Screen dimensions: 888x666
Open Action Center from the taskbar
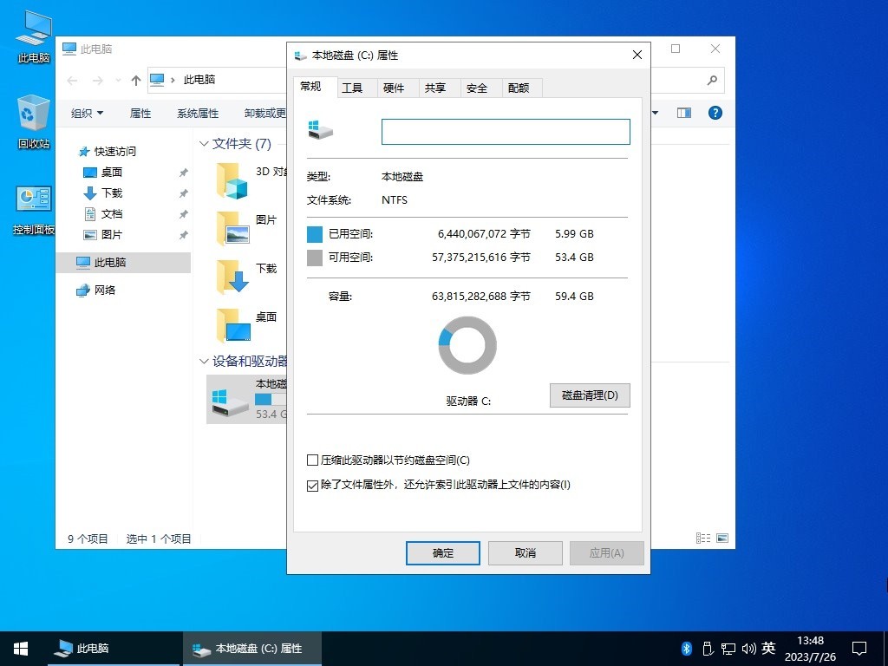(859, 648)
